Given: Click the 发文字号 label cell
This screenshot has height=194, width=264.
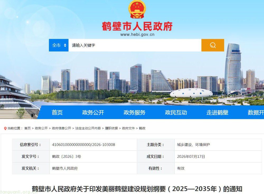Looking at the screenshot, I should click(x=31, y=156).
